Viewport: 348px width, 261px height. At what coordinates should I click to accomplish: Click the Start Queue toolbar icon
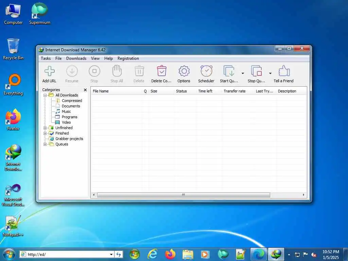pos(229,71)
